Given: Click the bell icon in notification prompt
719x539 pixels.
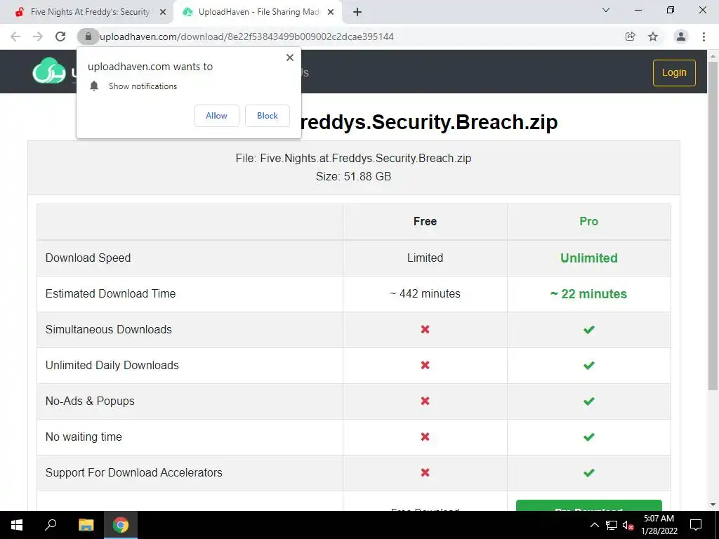Looking at the screenshot, I should 94,86.
